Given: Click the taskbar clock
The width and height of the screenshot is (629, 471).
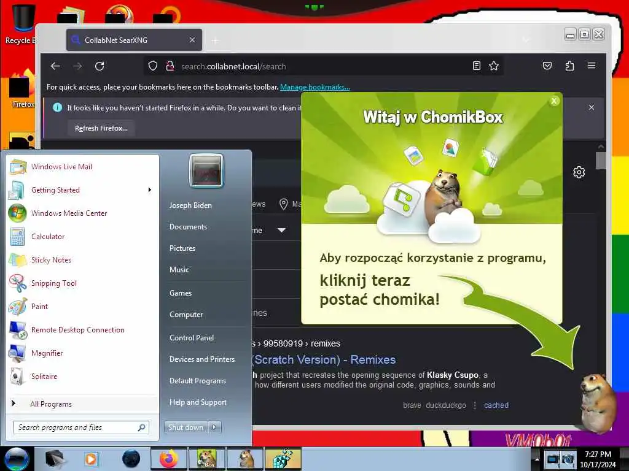Looking at the screenshot, I should pyautogui.click(x=598, y=459).
